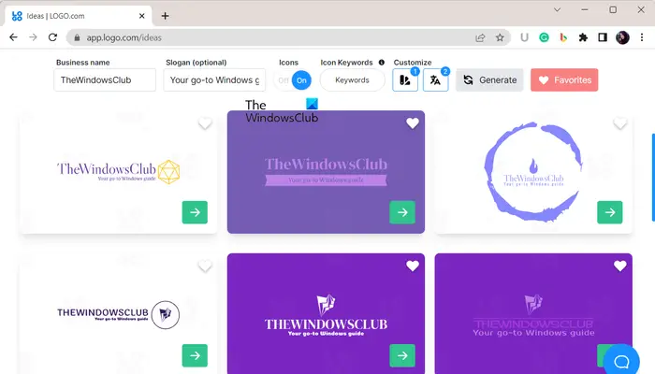Close the Ideas | LOGO.com tab
Screen dimensions: 655x374
point(141,16)
